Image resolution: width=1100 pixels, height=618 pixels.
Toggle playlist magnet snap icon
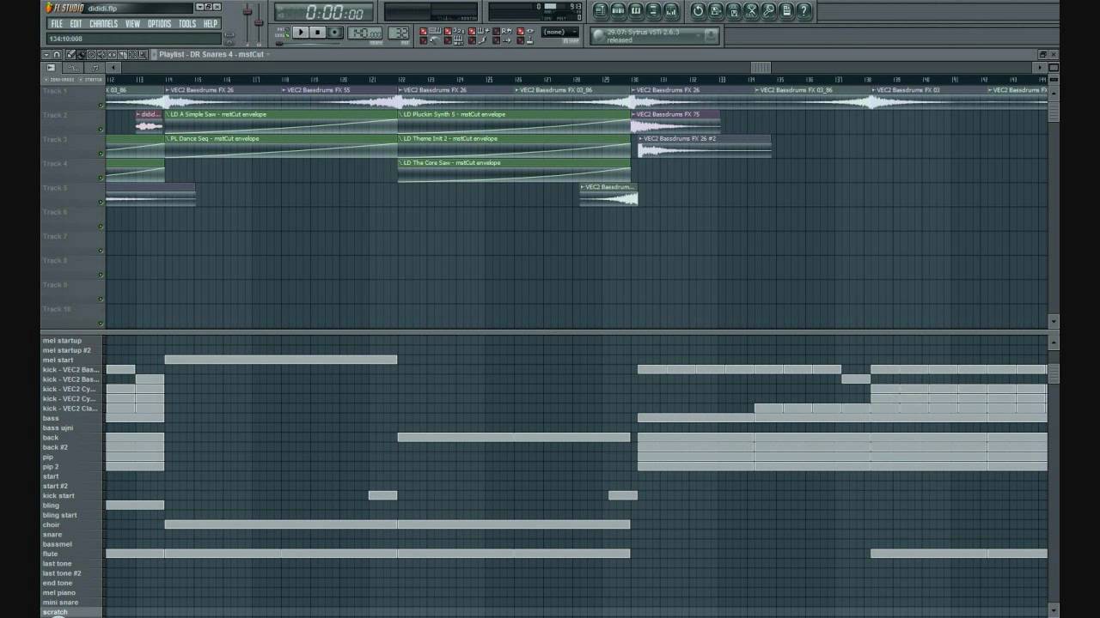click(57, 54)
